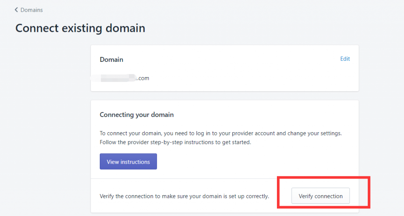The image size is (404, 216).
Task: Click the Verify connection button
Action: (x=320, y=196)
